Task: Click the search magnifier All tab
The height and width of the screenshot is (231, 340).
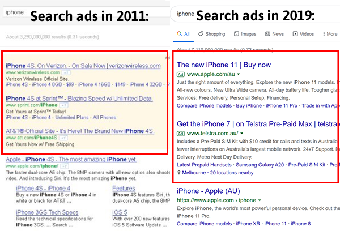Action: tap(183, 34)
